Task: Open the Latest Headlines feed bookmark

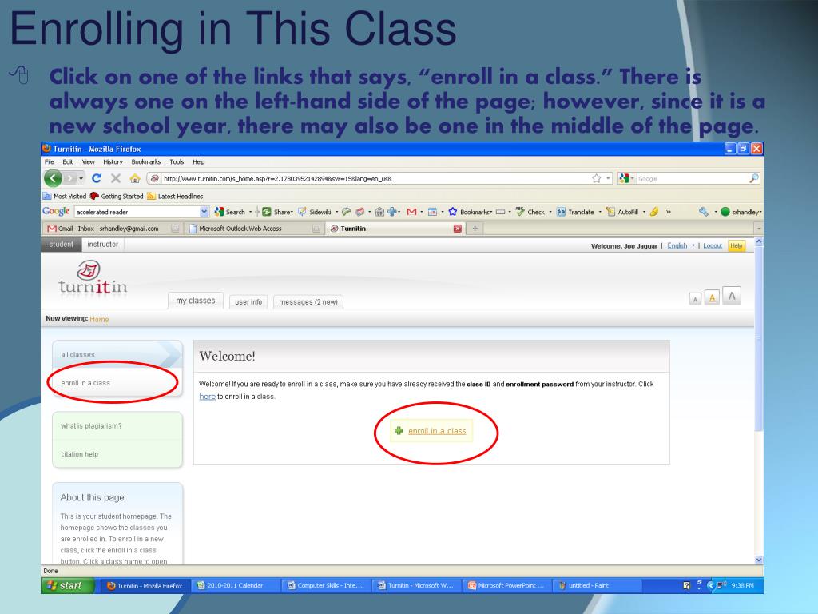Action: point(175,197)
